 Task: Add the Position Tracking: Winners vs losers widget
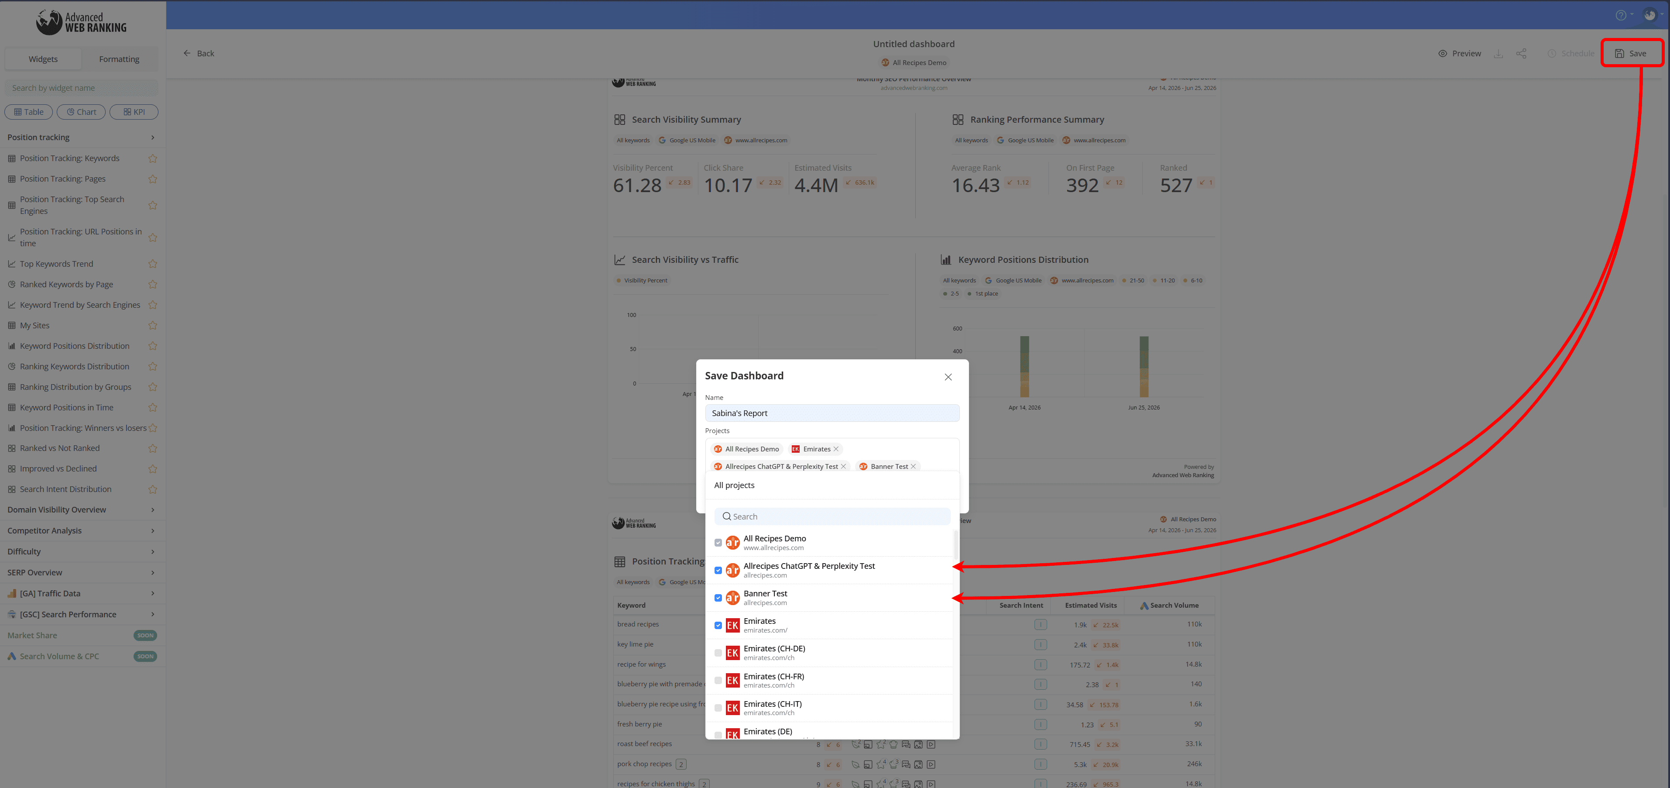click(x=83, y=428)
